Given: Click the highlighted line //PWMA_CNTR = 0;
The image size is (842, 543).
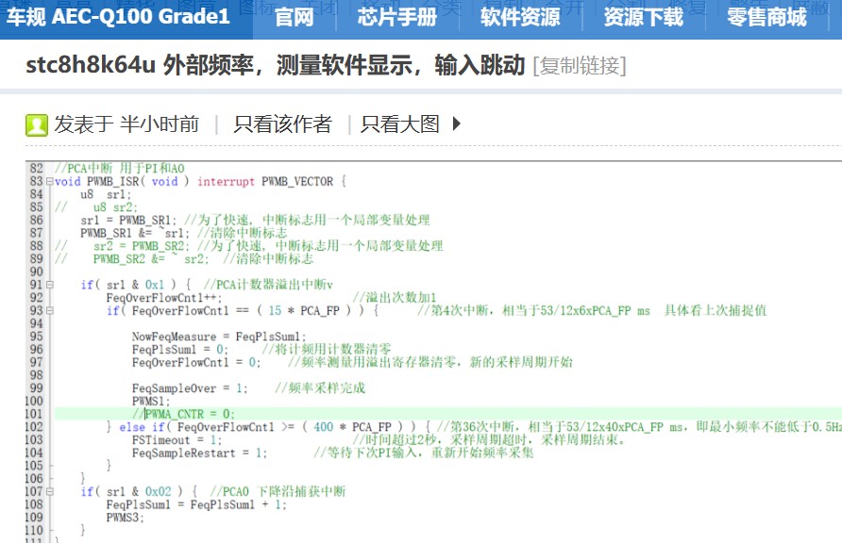Looking at the screenshot, I should 184,414.
